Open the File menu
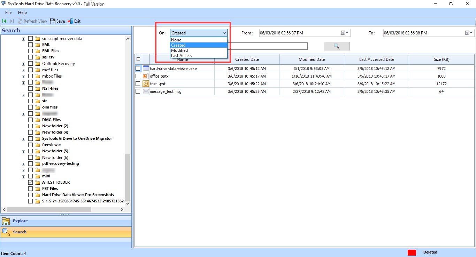 (x=8, y=12)
